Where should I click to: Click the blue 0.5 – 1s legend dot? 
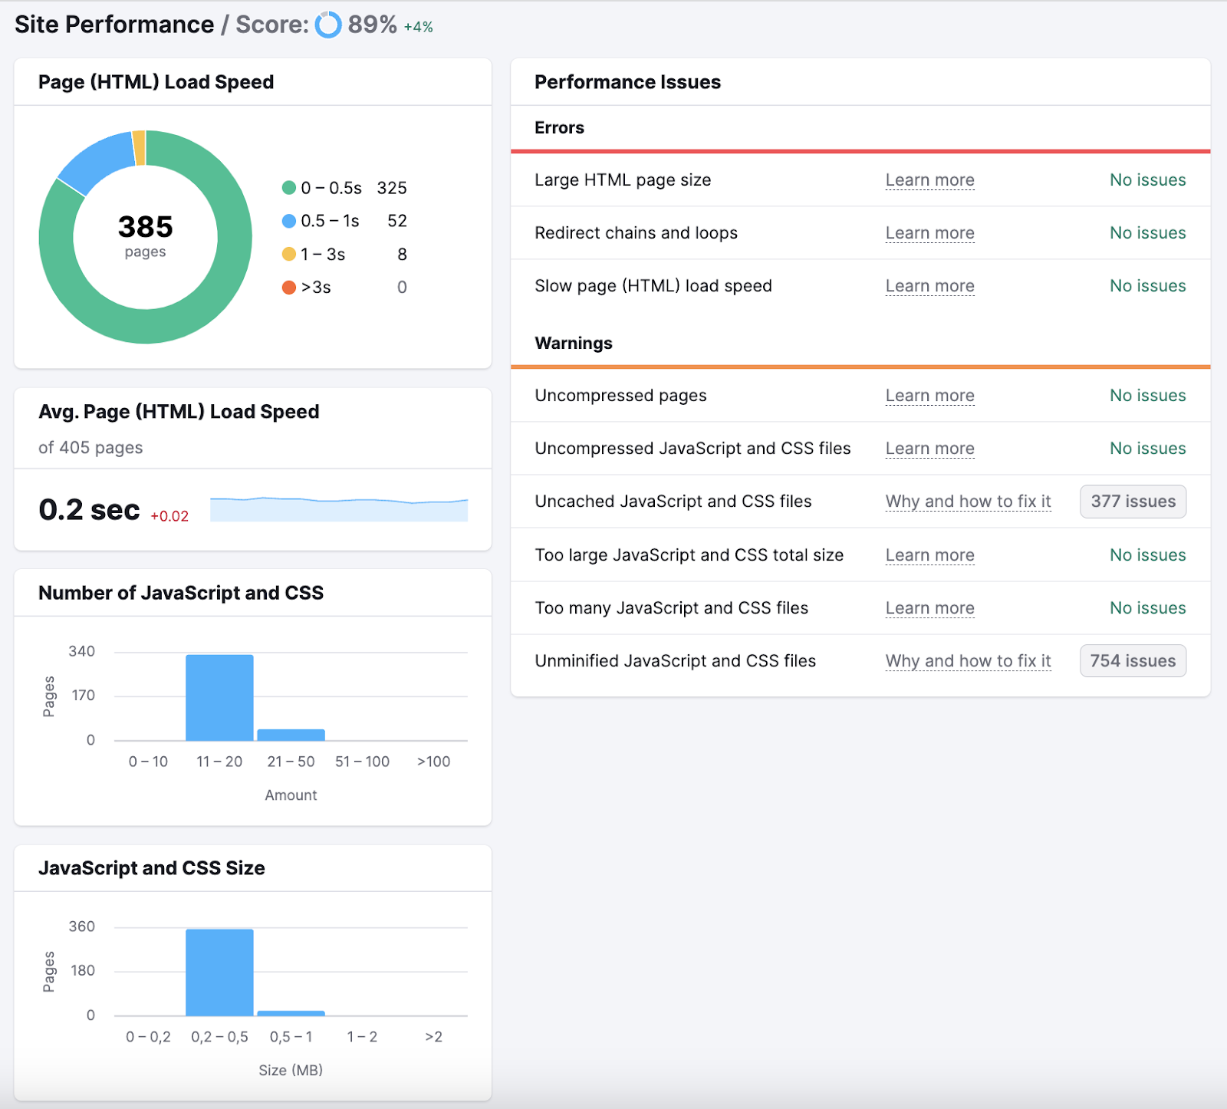tap(289, 221)
